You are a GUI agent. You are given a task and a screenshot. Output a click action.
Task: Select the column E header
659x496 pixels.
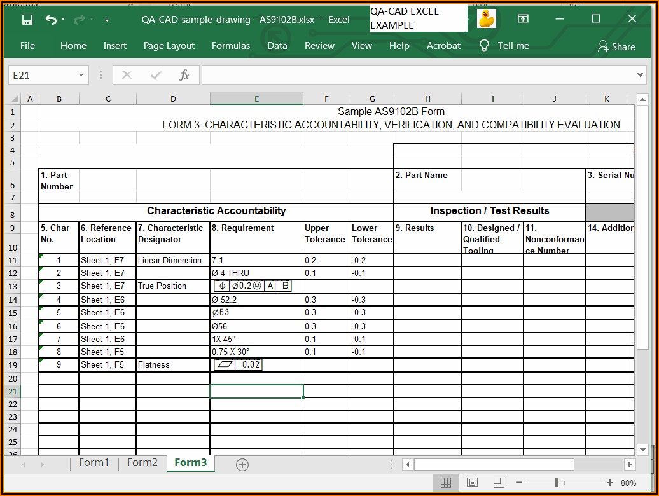[x=256, y=99]
